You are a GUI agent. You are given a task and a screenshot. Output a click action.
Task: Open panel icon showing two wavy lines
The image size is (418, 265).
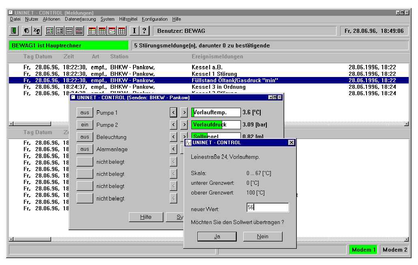click(x=69, y=31)
